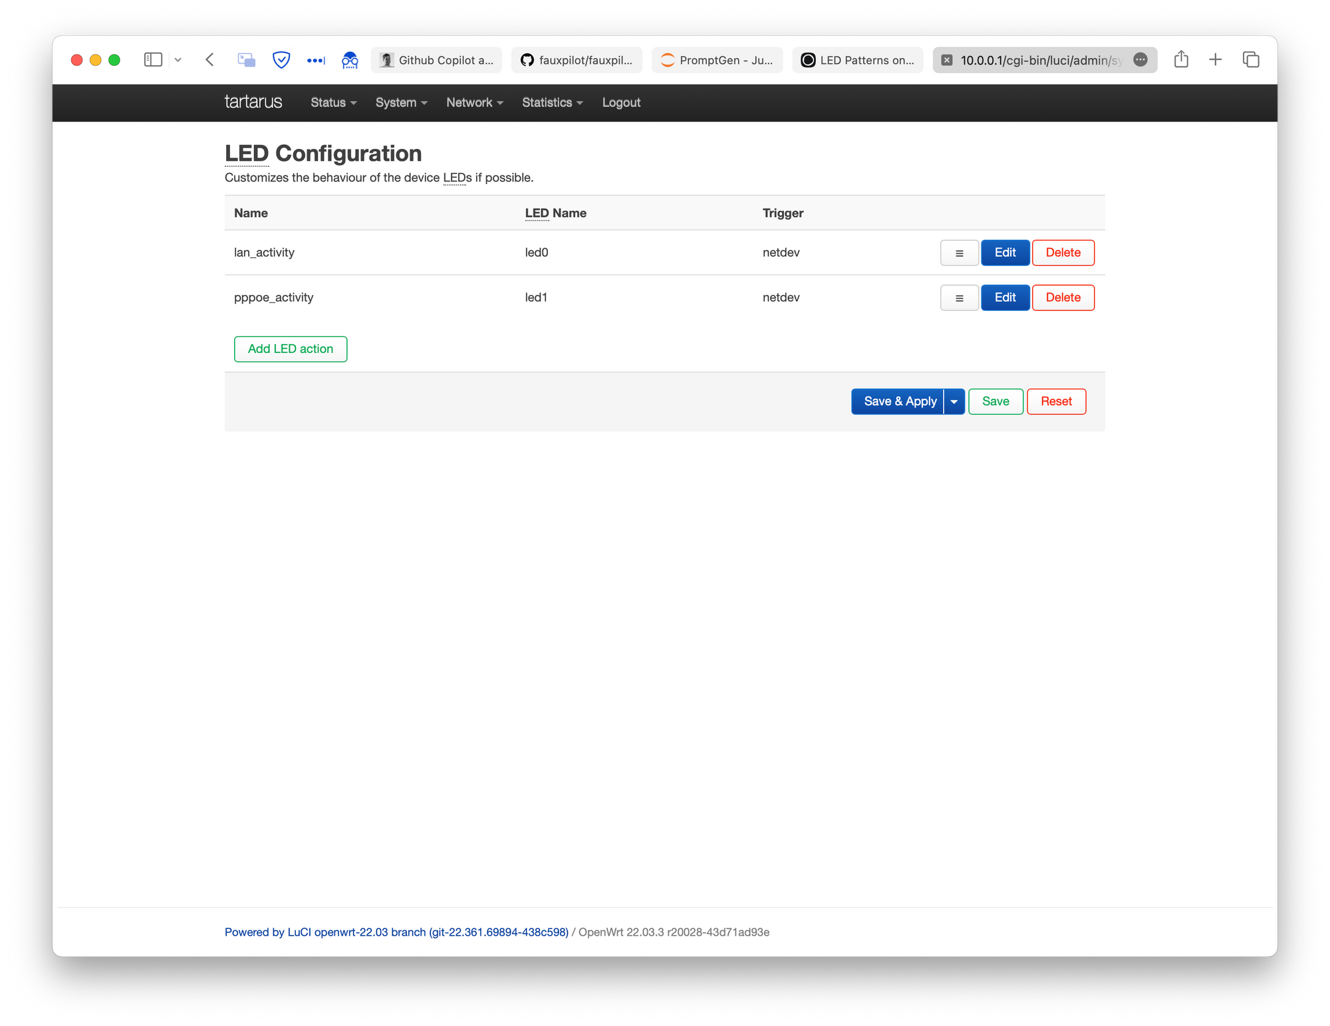The width and height of the screenshot is (1330, 1026).
Task: Switch to the LED Patterns tab
Action: [x=857, y=60]
